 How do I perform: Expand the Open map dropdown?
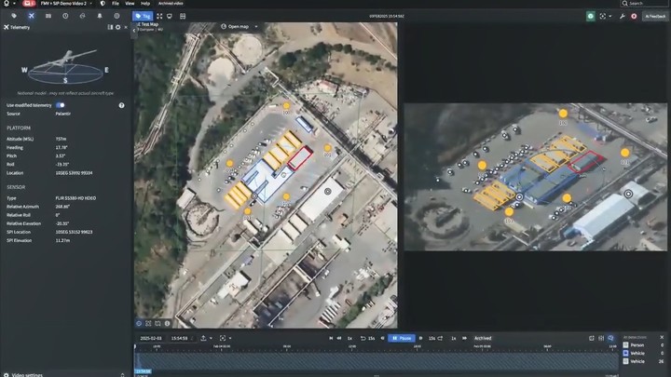point(242,26)
